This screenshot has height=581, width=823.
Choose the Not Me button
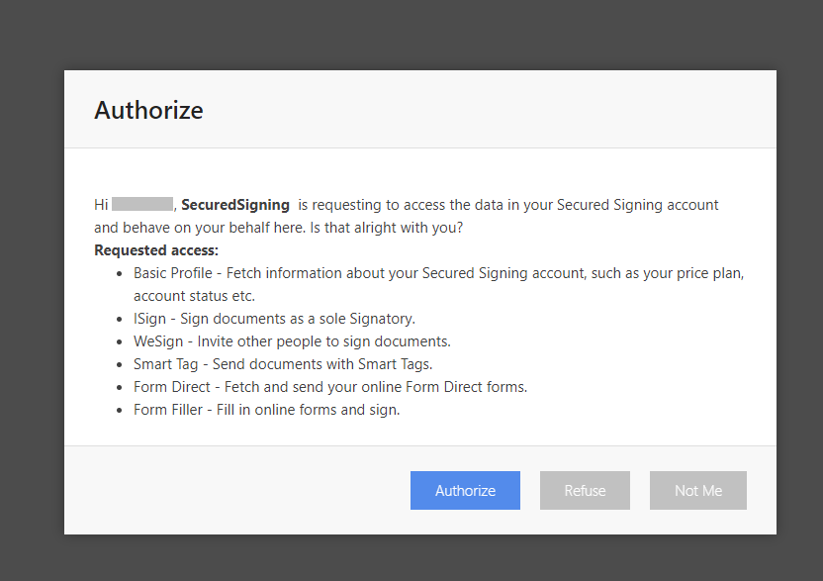tap(698, 490)
